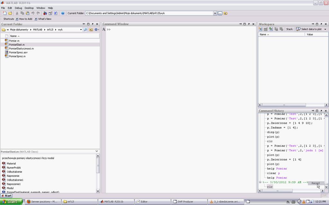The height and width of the screenshot is (205, 329).
Task: Click in the Command Window prompt area
Action: point(181,29)
